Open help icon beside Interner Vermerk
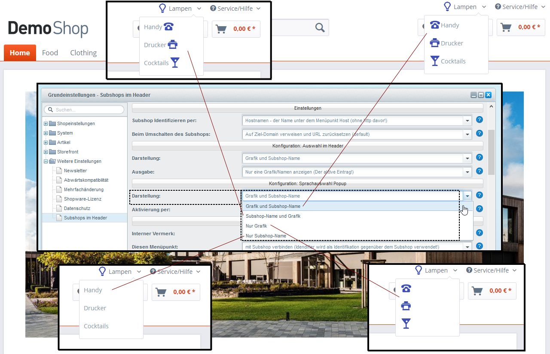The height and width of the screenshot is (354, 550). 480,233
